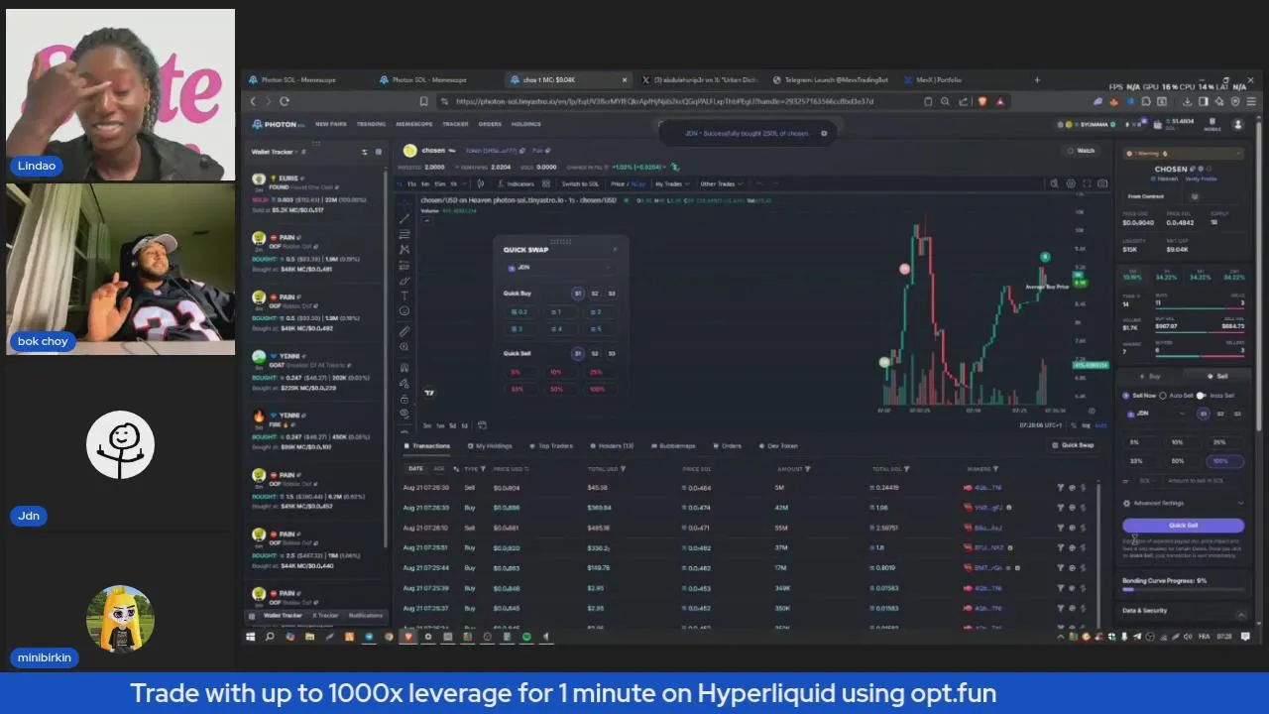Select S3 preset in Quick Sell row
This screenshot has width=1269, height=714.
click(x=612, y=354)
